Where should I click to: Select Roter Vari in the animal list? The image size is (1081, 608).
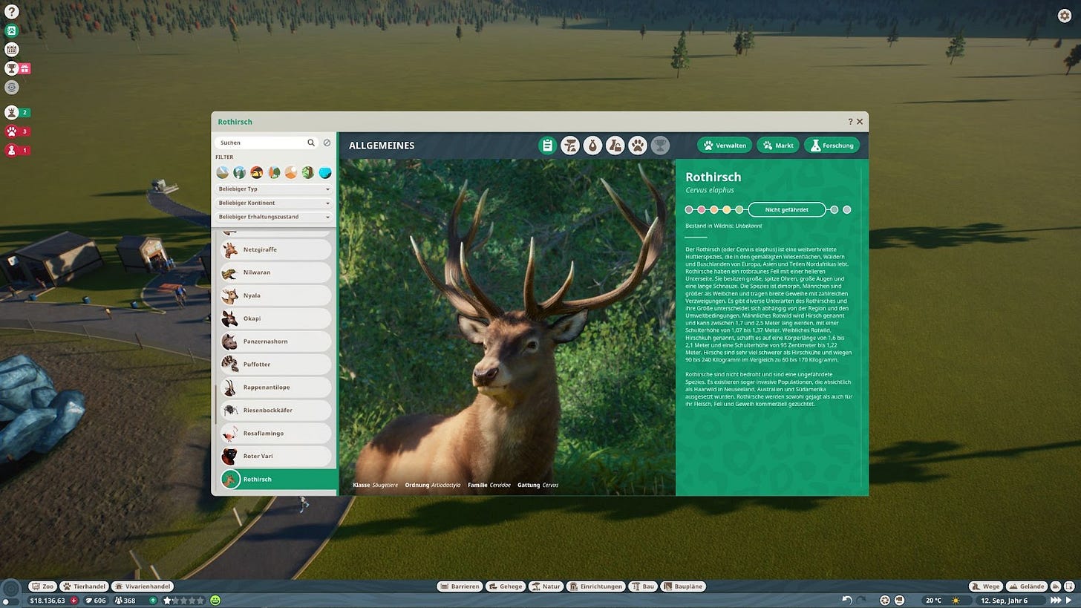click(275, 456)
